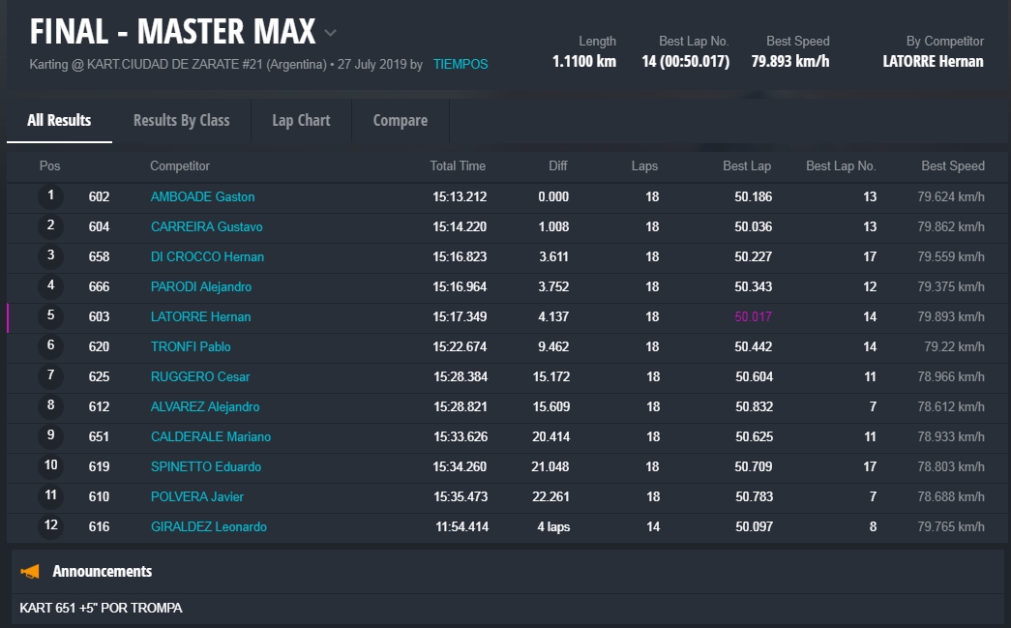Select SPINETTO Eduardo competitor link
Image resolution: width=1011 pixels, height=628 pixels.
[205, 466]
